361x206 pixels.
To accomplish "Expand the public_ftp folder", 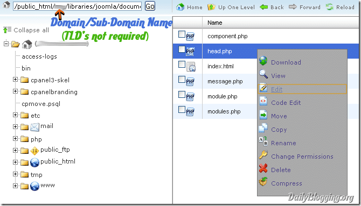I will tap(15, 151).
